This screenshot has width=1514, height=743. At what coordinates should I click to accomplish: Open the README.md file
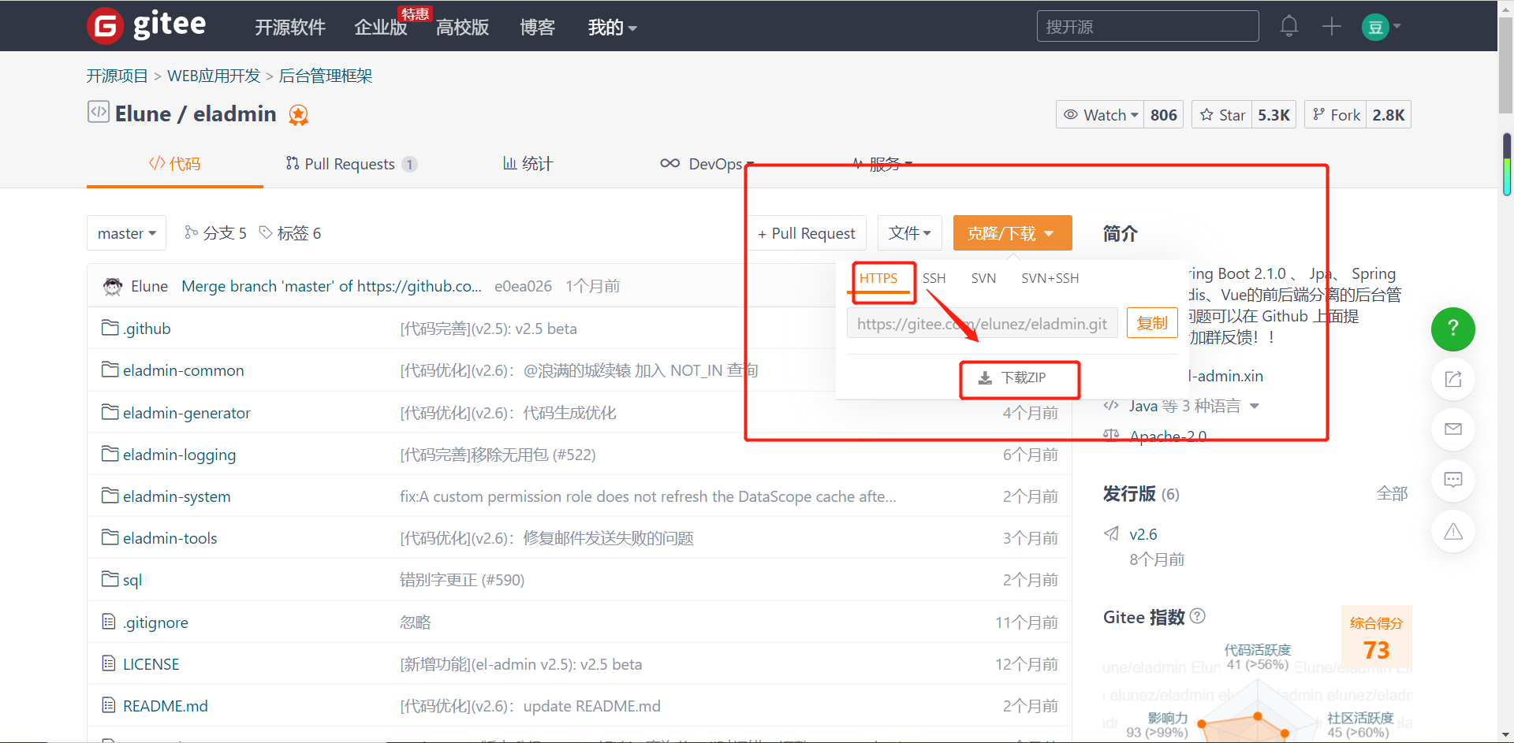pos(165,706)
